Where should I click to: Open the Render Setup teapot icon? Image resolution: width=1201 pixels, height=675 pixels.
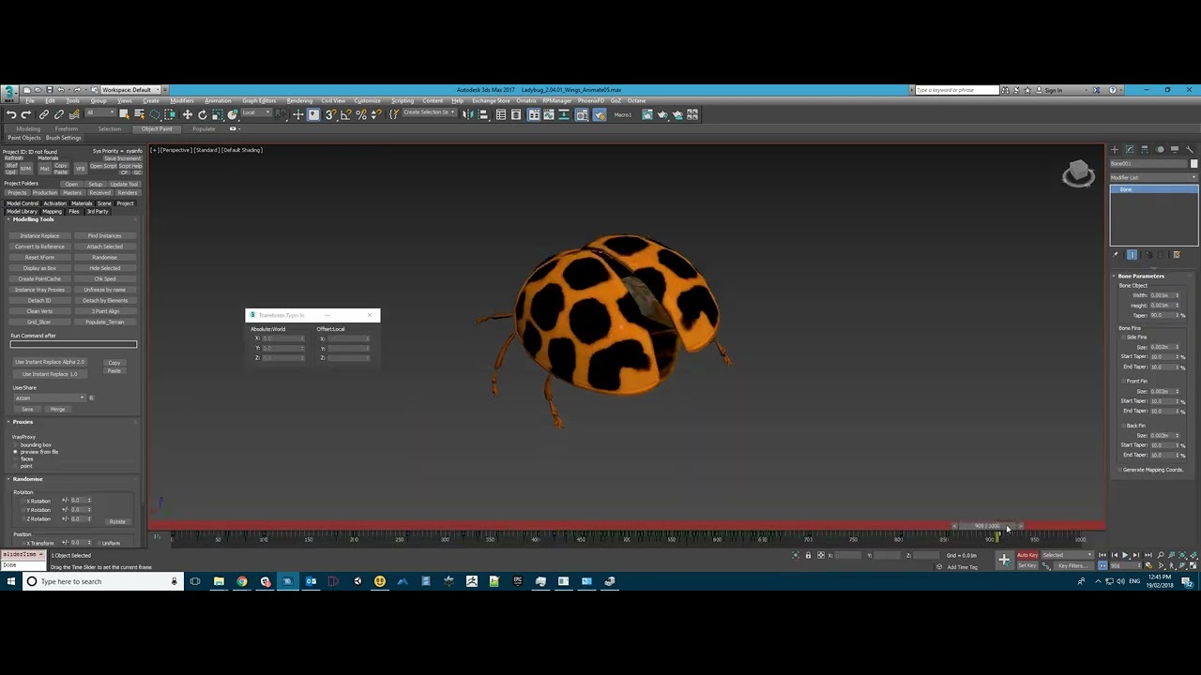pos(648,114)
